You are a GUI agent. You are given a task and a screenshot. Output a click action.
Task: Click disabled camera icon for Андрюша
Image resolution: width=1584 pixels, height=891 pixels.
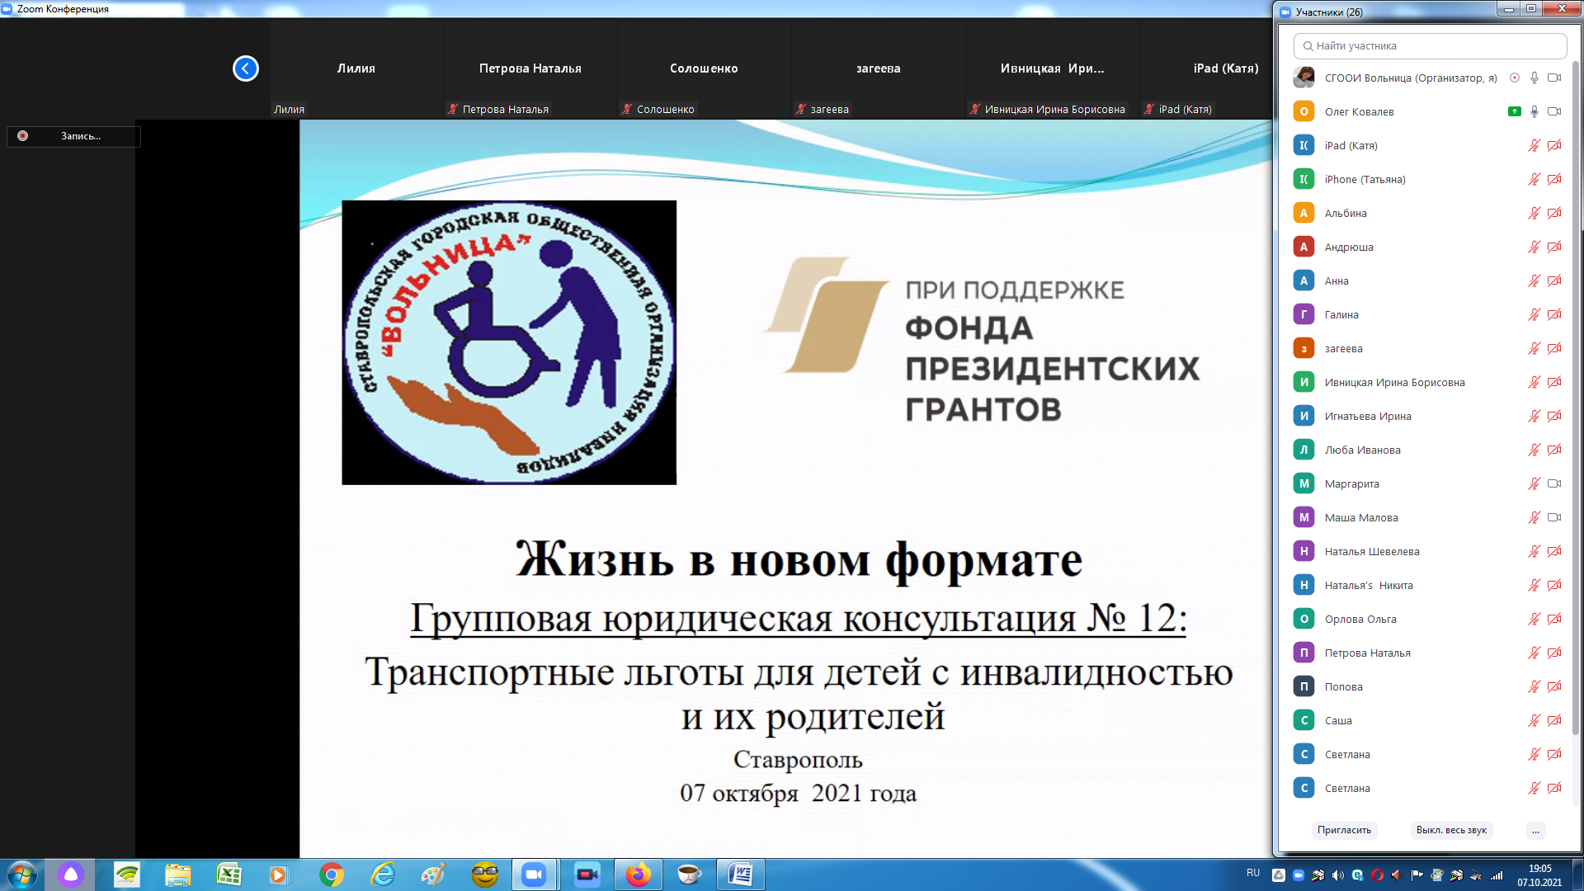[x=1554, y=247]
